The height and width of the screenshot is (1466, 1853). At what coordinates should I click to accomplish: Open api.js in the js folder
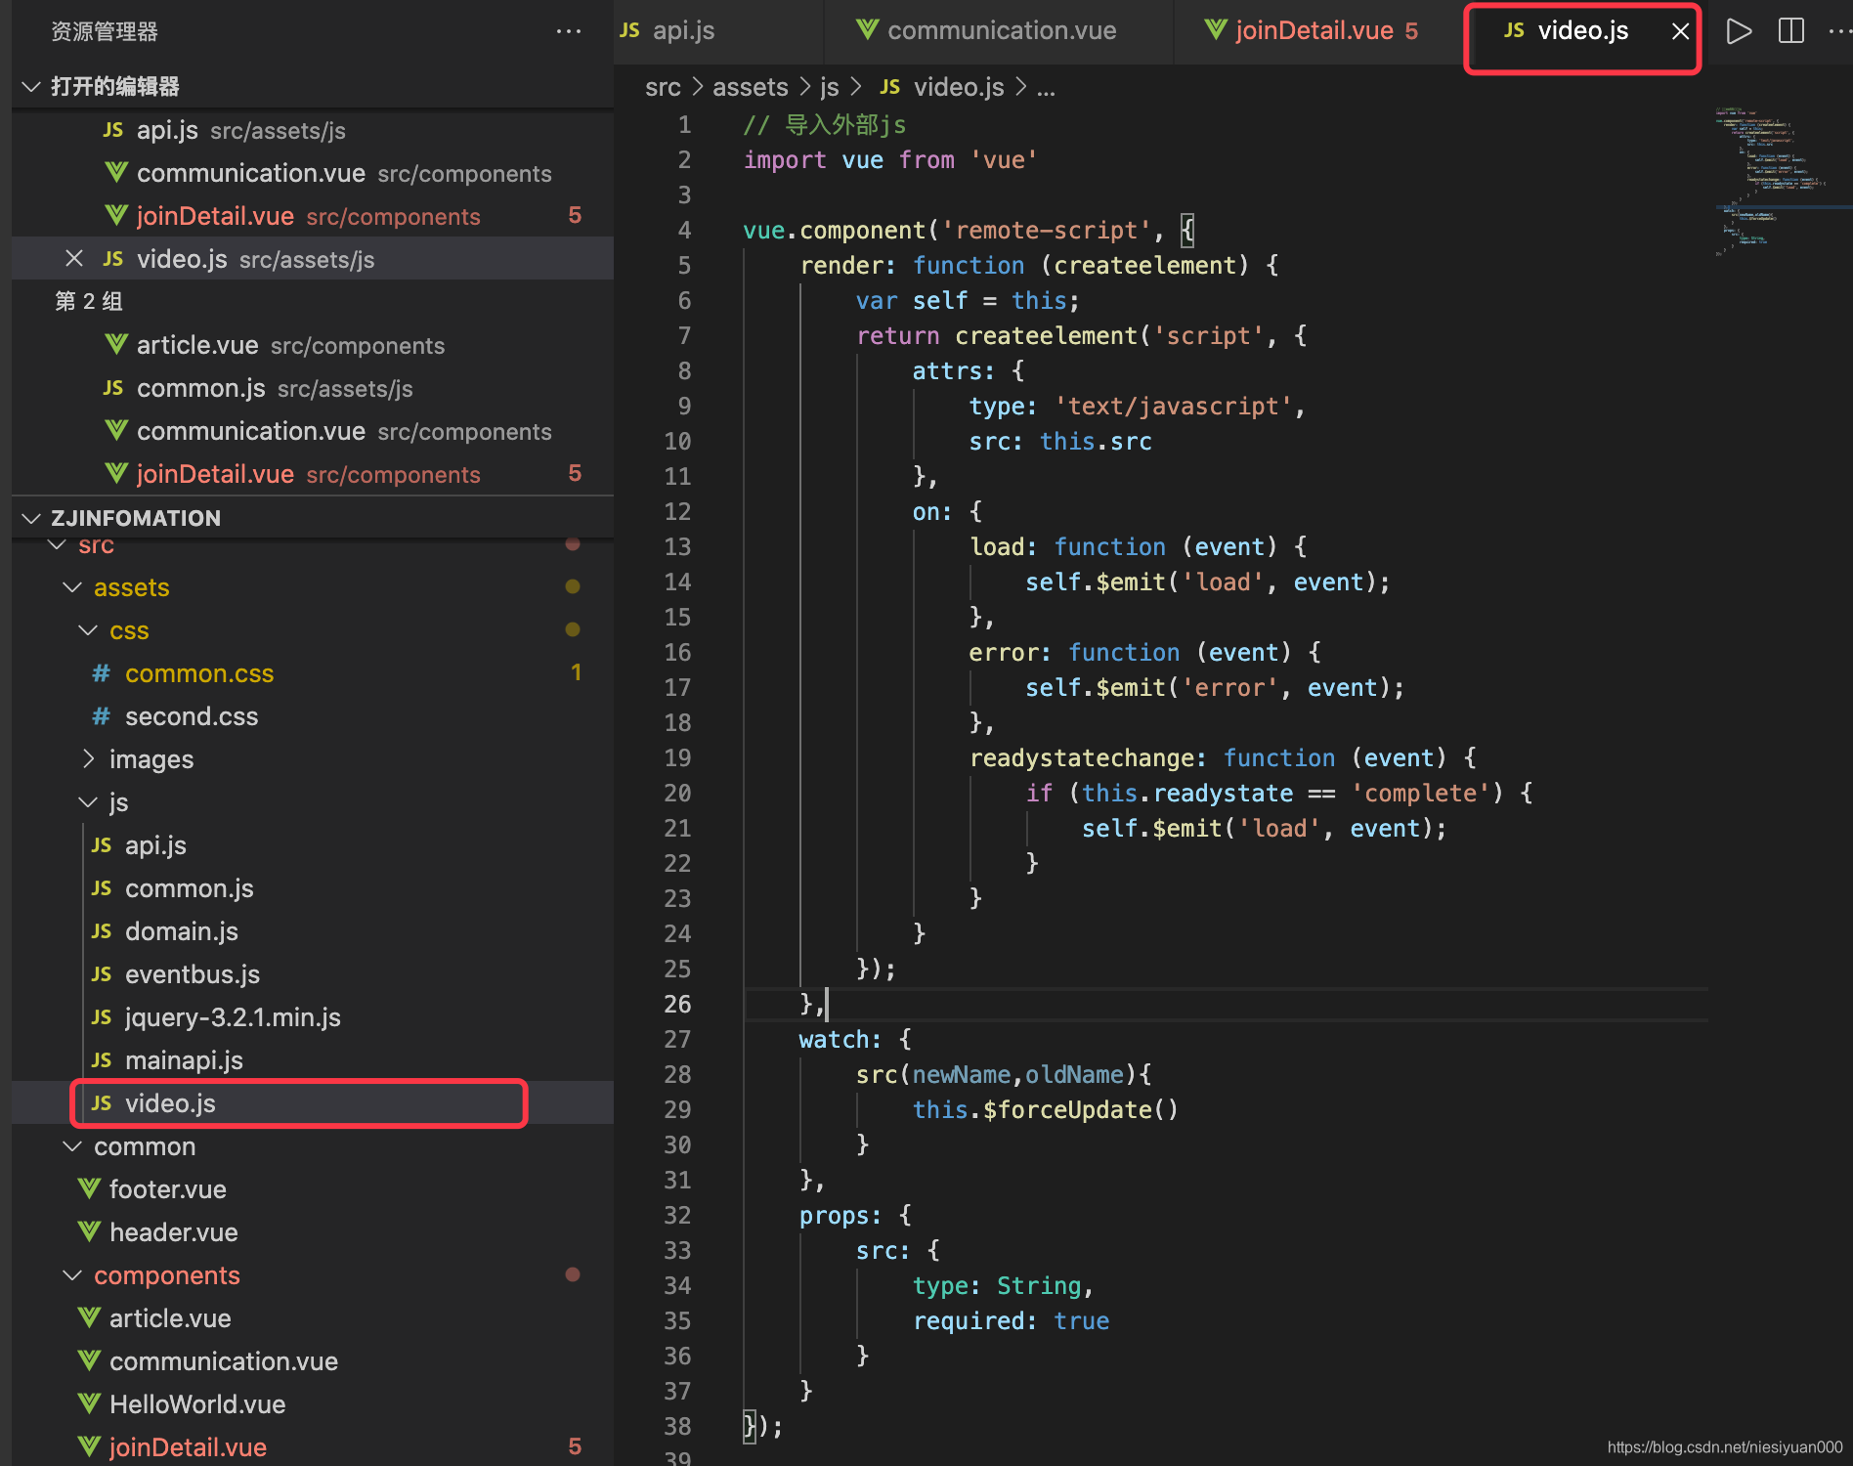[313, 845]
